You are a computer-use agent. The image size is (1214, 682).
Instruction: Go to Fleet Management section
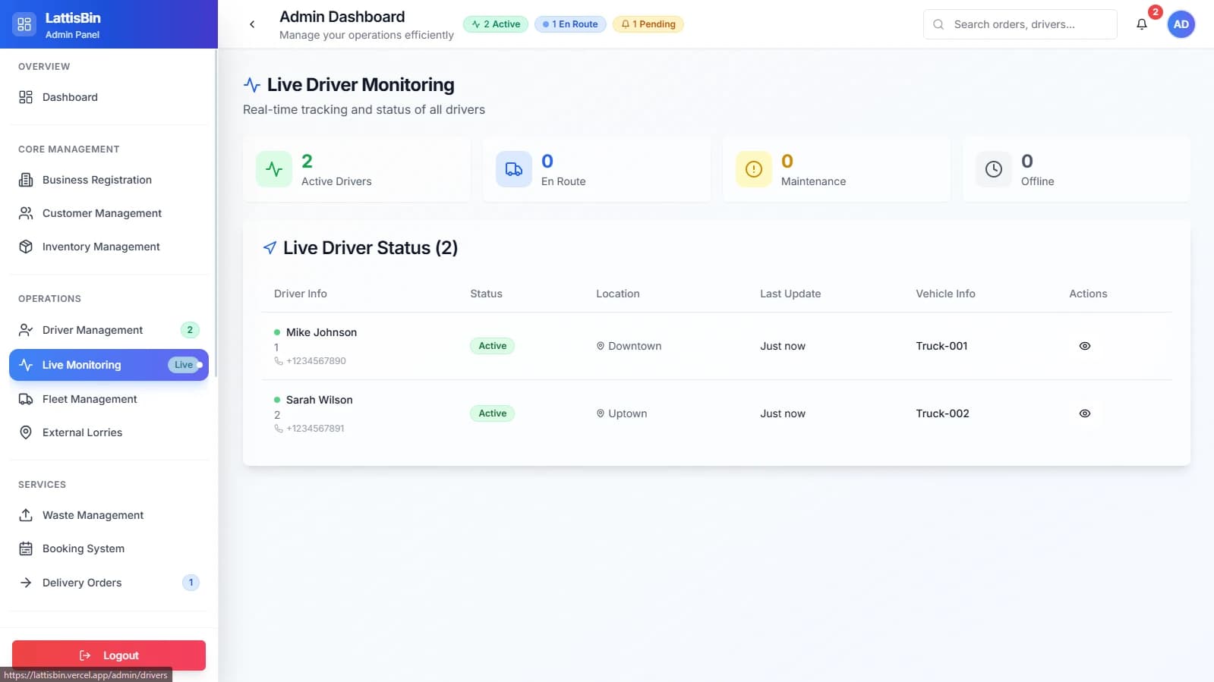(90, 399)
